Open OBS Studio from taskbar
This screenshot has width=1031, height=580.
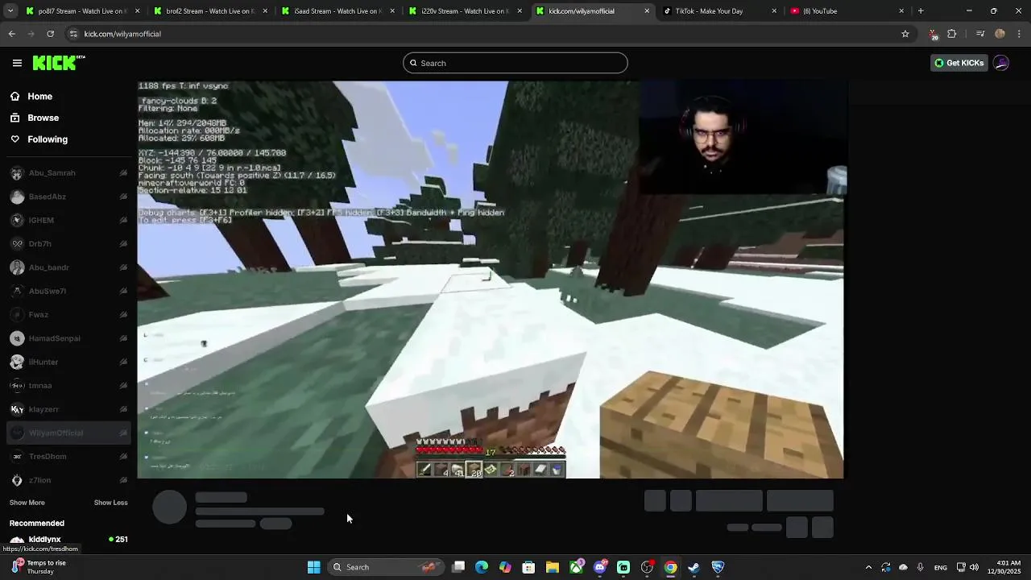[647, 567]
